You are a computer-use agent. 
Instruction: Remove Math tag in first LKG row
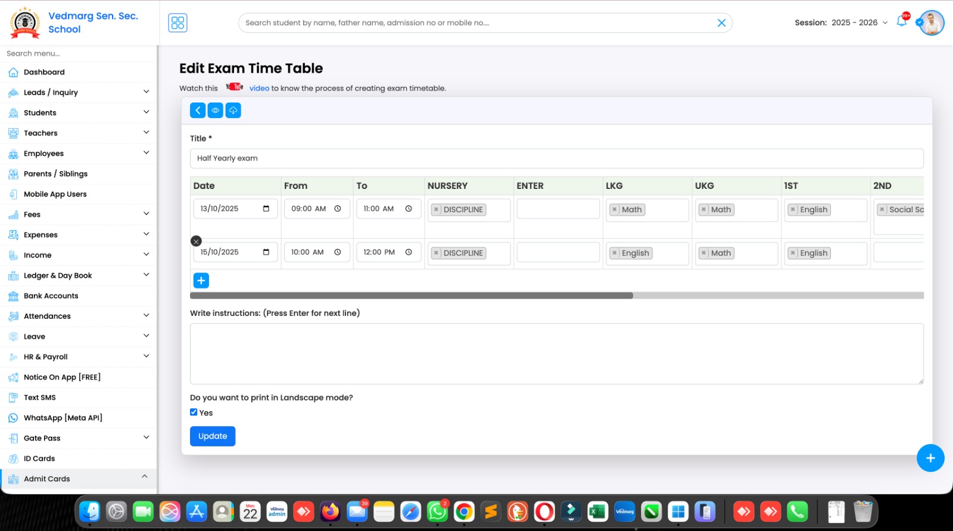[615, 210]
